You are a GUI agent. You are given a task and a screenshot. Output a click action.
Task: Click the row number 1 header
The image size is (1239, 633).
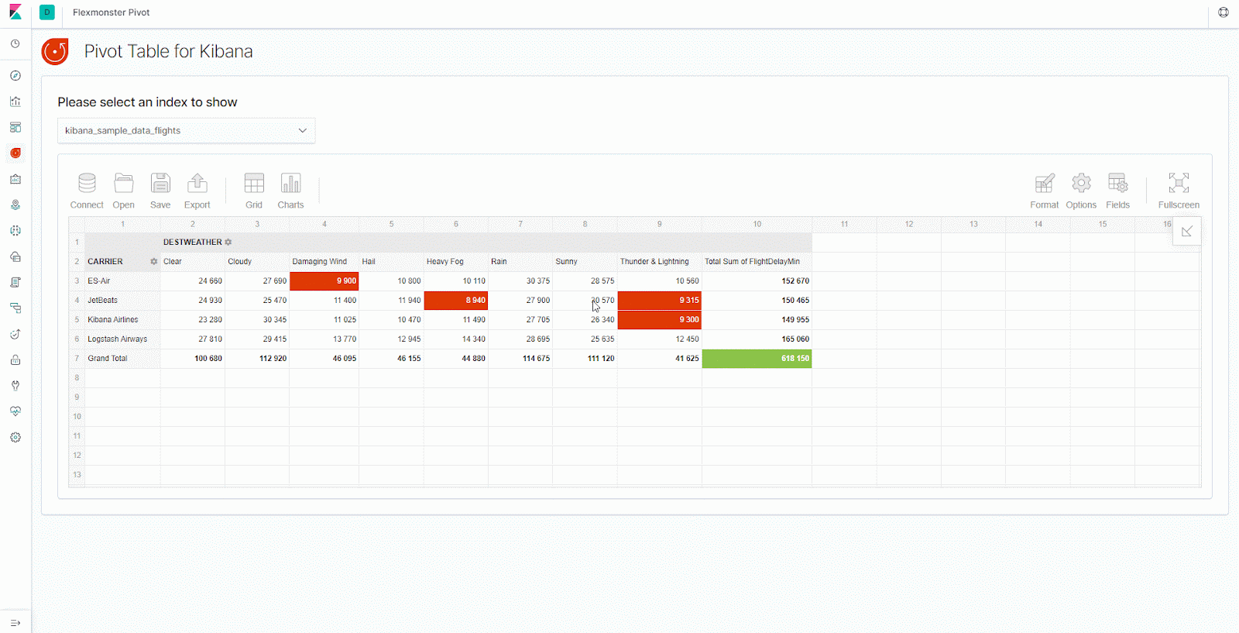(x=77, y=243)
